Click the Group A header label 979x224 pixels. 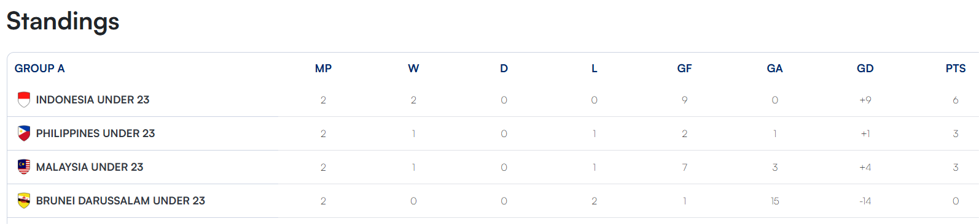[x=40, y=69]
